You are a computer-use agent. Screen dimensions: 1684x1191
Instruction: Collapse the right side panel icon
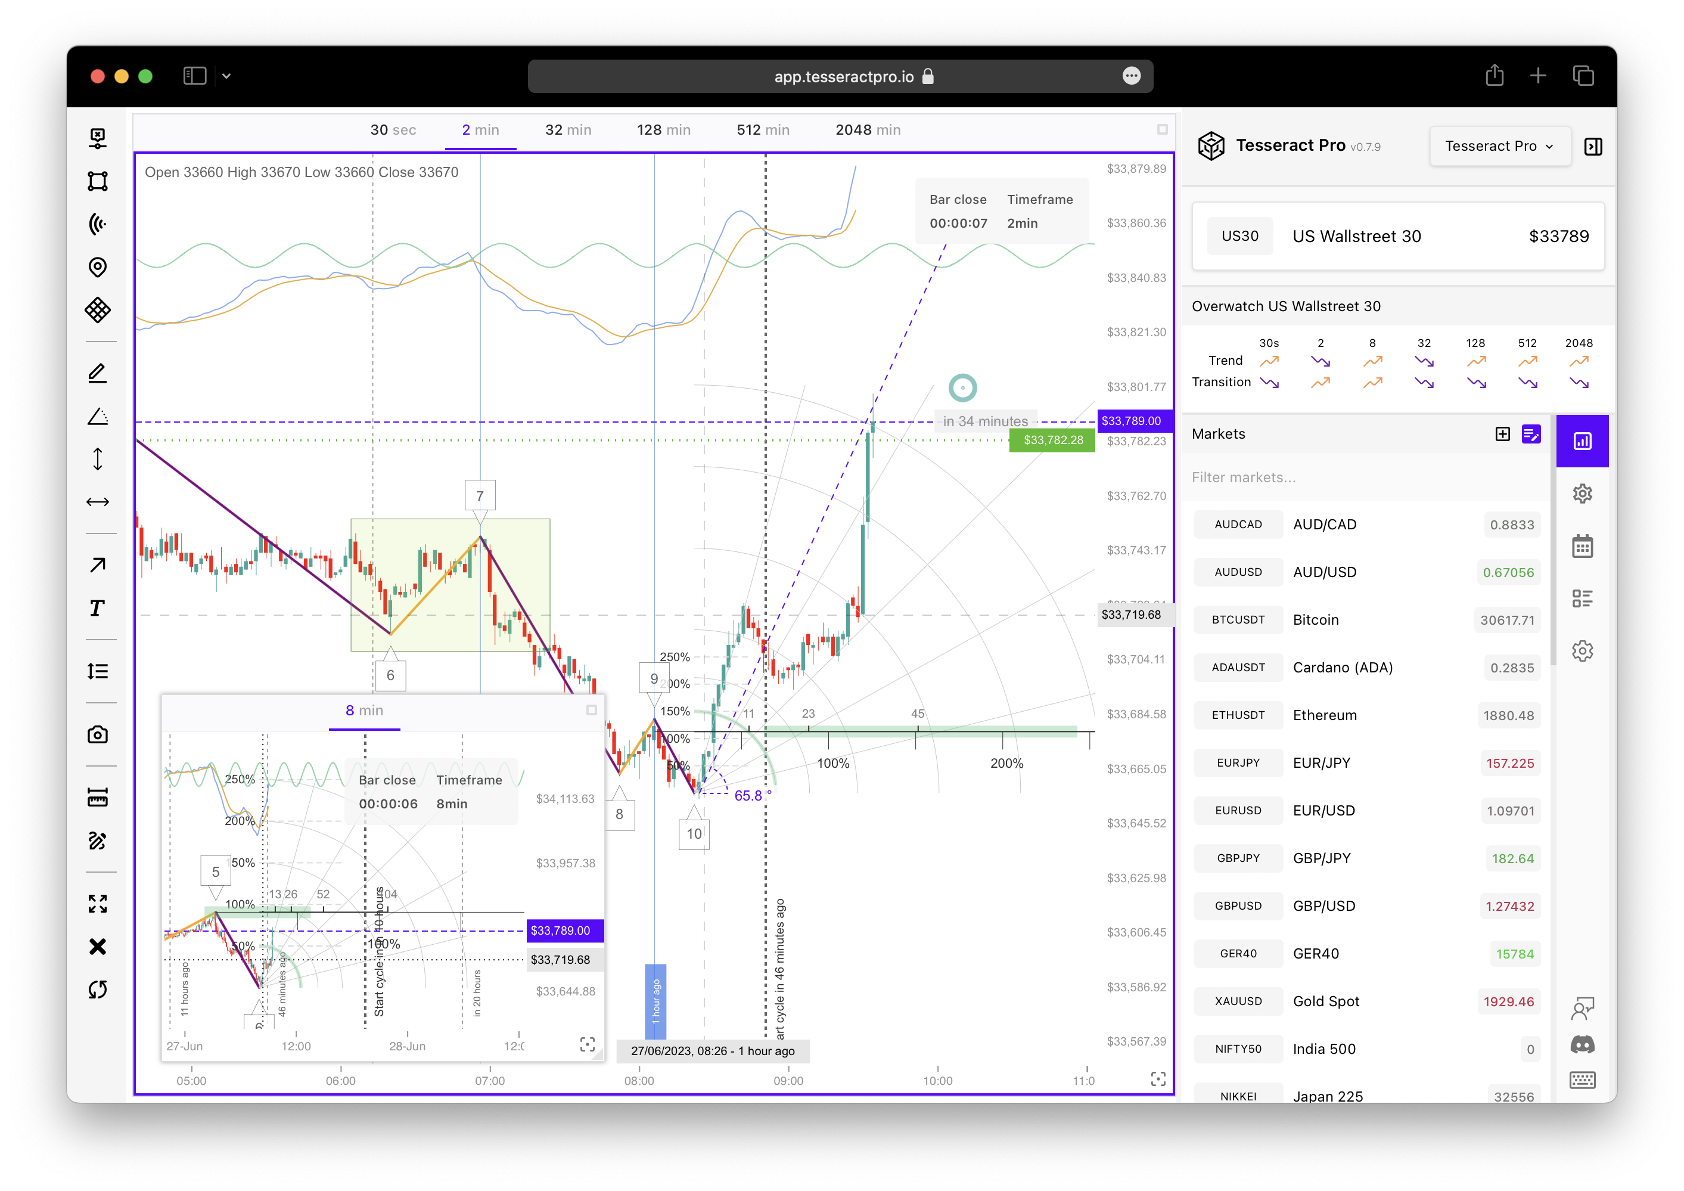coord(1593,147)
